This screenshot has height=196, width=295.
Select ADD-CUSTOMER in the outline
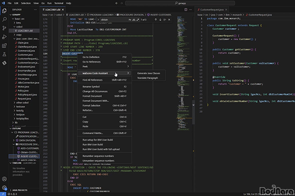click(x=29, y=148)
